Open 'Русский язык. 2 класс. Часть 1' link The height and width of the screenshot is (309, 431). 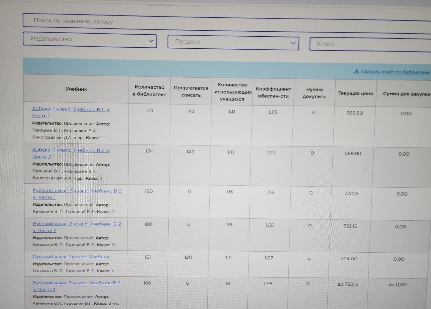coord(77,191)
